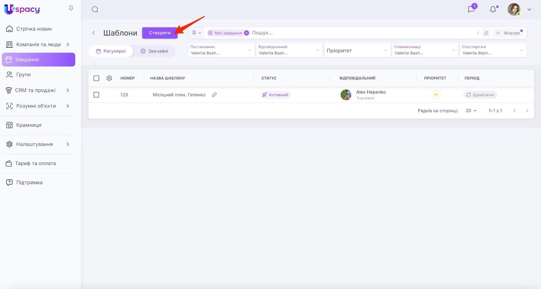Click the Uspacy logo

(22, 9)
